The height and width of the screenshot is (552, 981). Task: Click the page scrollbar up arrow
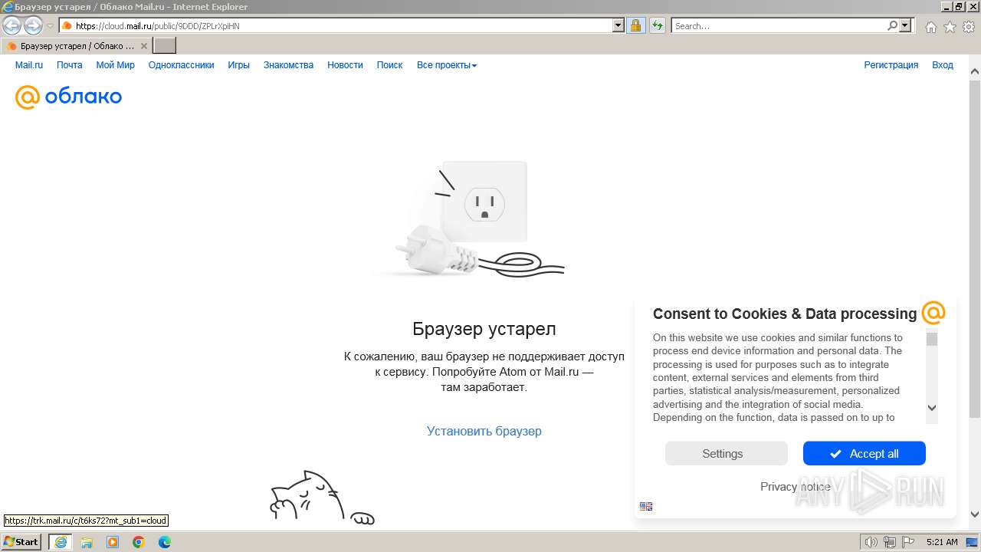[x=975, y=73]
